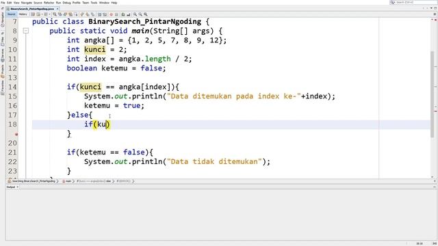Open the Edit menu
Screen dimensions: 438x246
[x=9, y=3]
